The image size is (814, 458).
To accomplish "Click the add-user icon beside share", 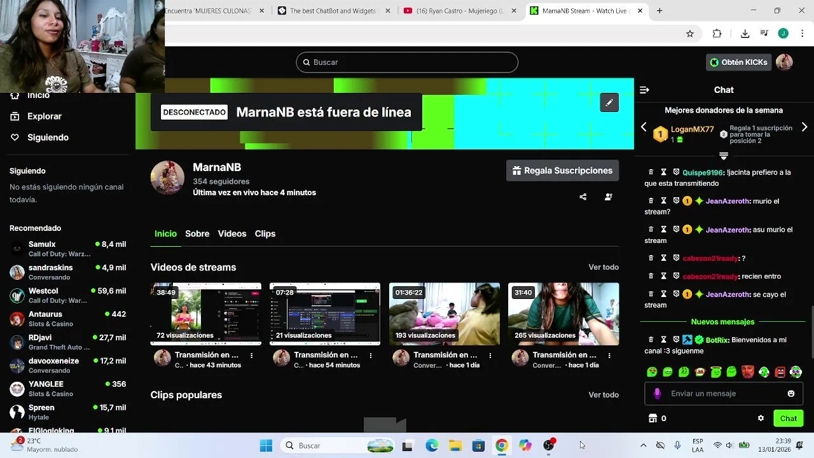I will [x=609, y=197].
